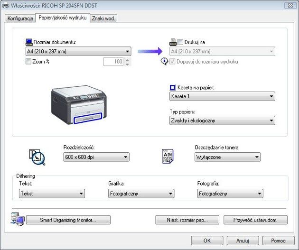This screenshot has width=299, height=250.
Task: Open Smart Organizing Monitor button
Action: (68, 220)
